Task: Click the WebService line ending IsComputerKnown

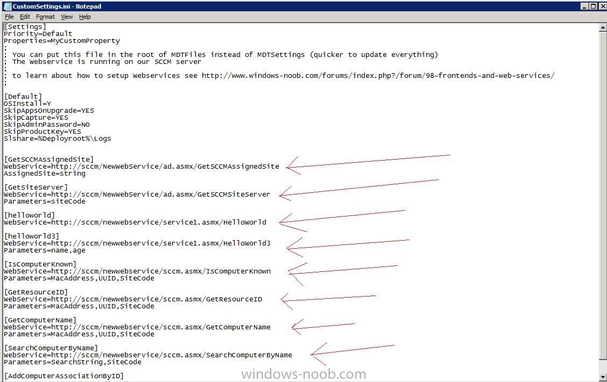Action: [x=137, y=271]
